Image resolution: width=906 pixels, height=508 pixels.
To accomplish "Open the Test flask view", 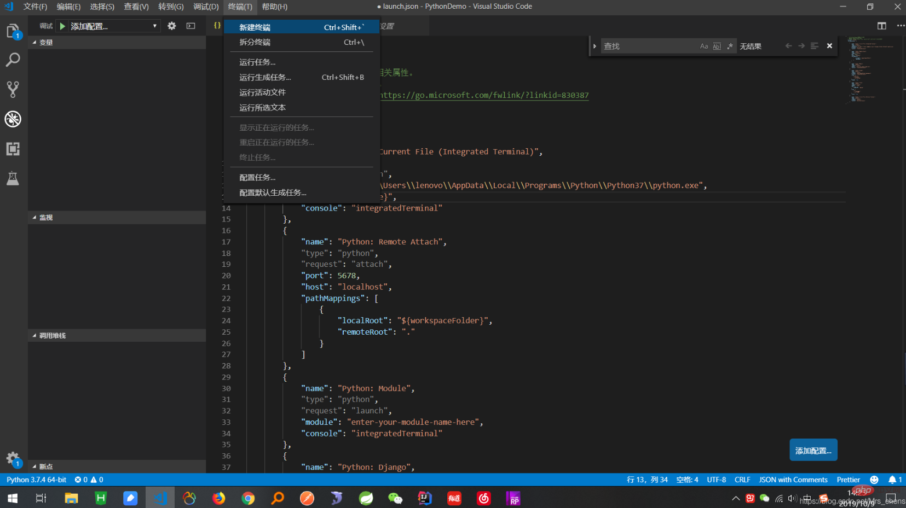I will pos(13,178).
